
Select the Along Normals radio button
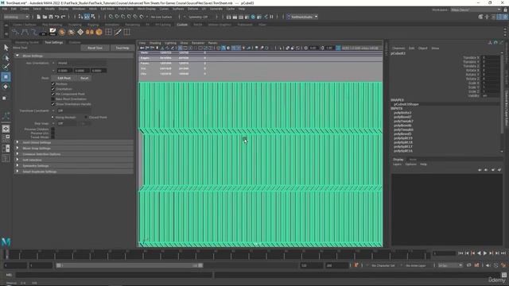click(52, 118)
